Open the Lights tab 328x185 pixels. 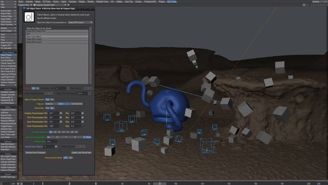pyautogui.click(x=64, y=2)
